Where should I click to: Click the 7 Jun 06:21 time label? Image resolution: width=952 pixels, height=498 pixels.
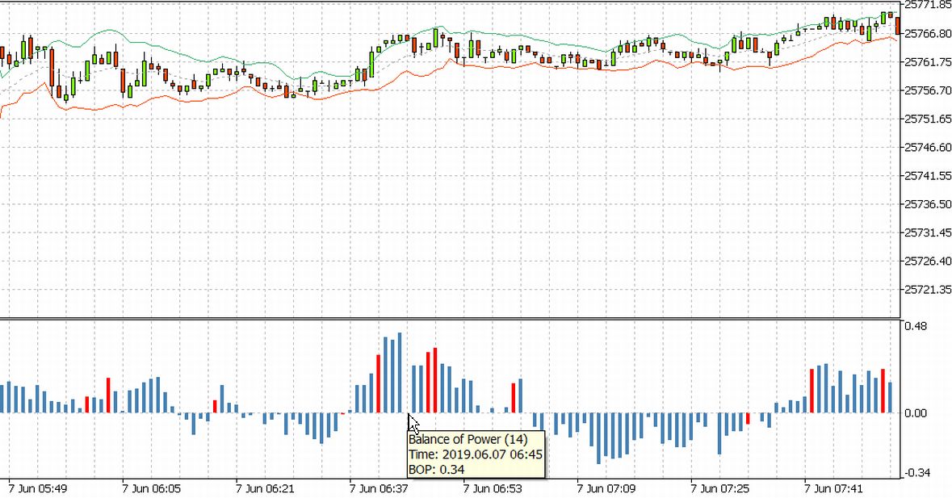[265, 488]
